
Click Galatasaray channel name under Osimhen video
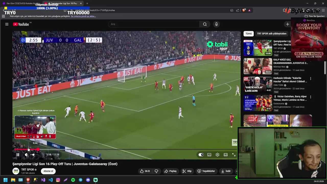[x=279, y=104]
